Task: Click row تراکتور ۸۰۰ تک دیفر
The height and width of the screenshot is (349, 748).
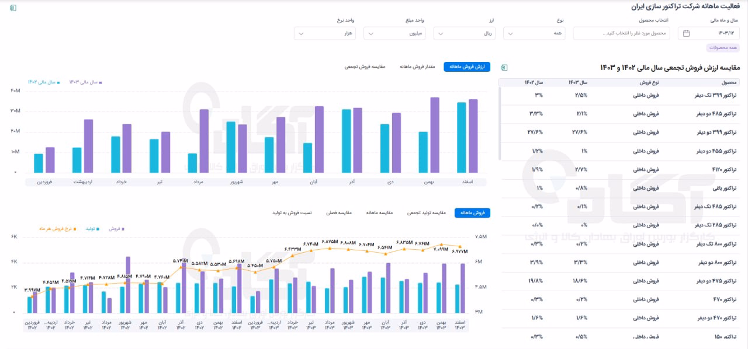Action: tap(620, 244)
